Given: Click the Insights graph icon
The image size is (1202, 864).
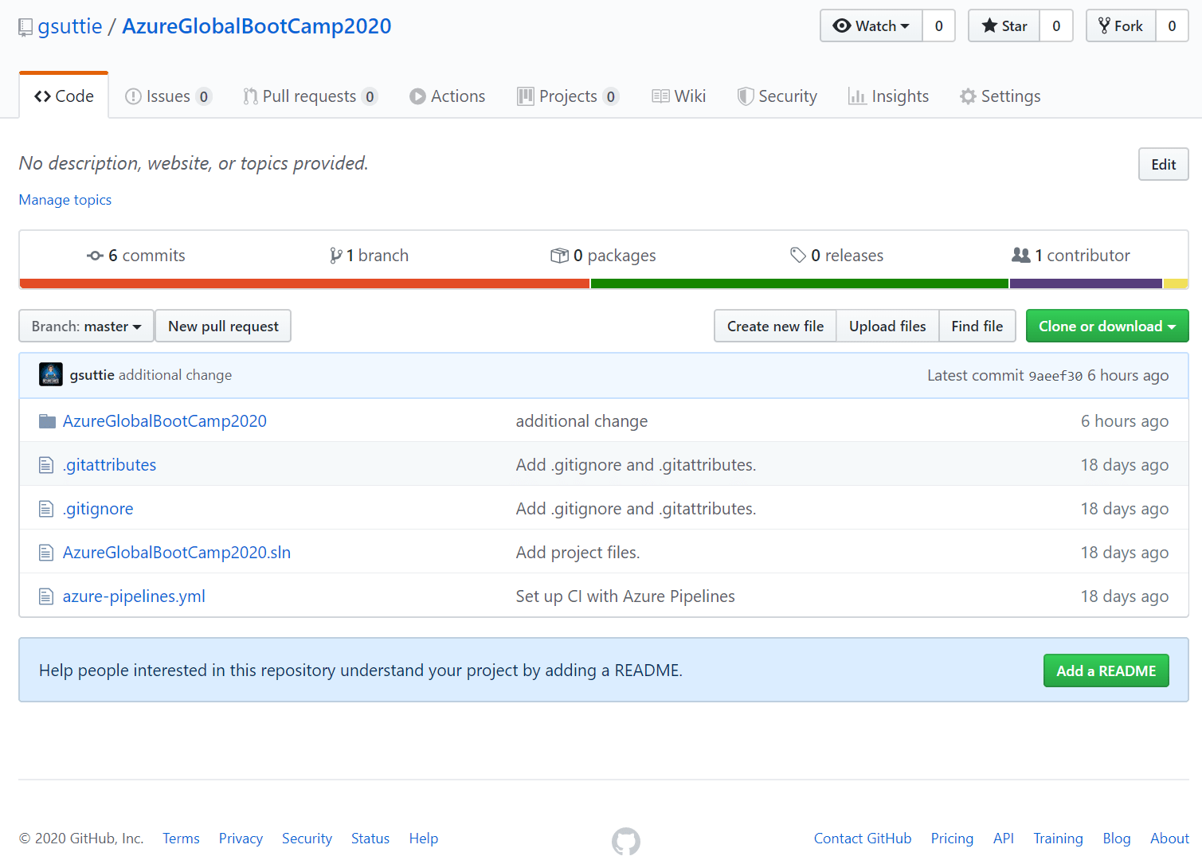Looking at the screenshot, I should pos(857,96).
